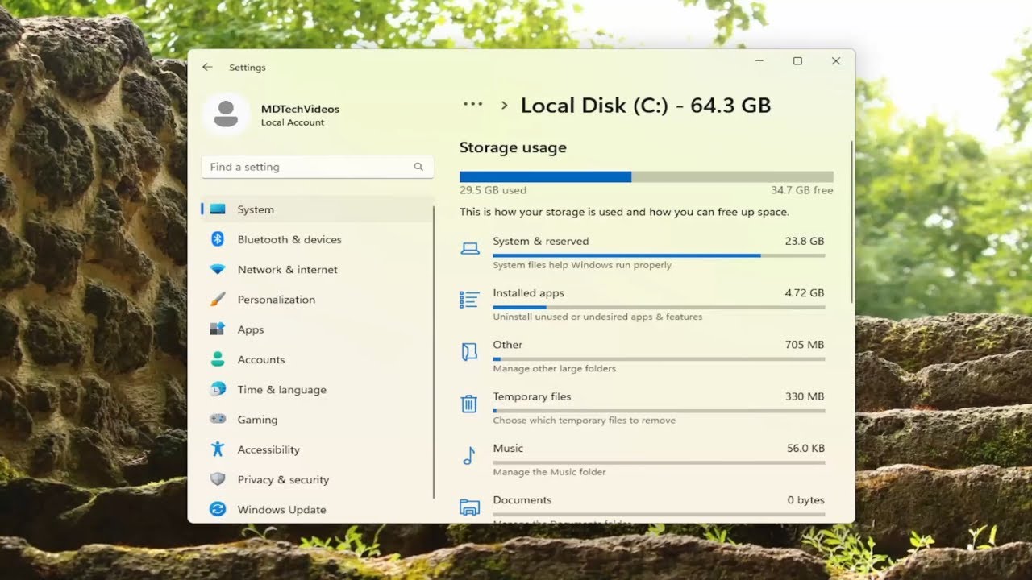Select the Gaming controller icon
The image size is (1032, 580).
tap(218, 420)
